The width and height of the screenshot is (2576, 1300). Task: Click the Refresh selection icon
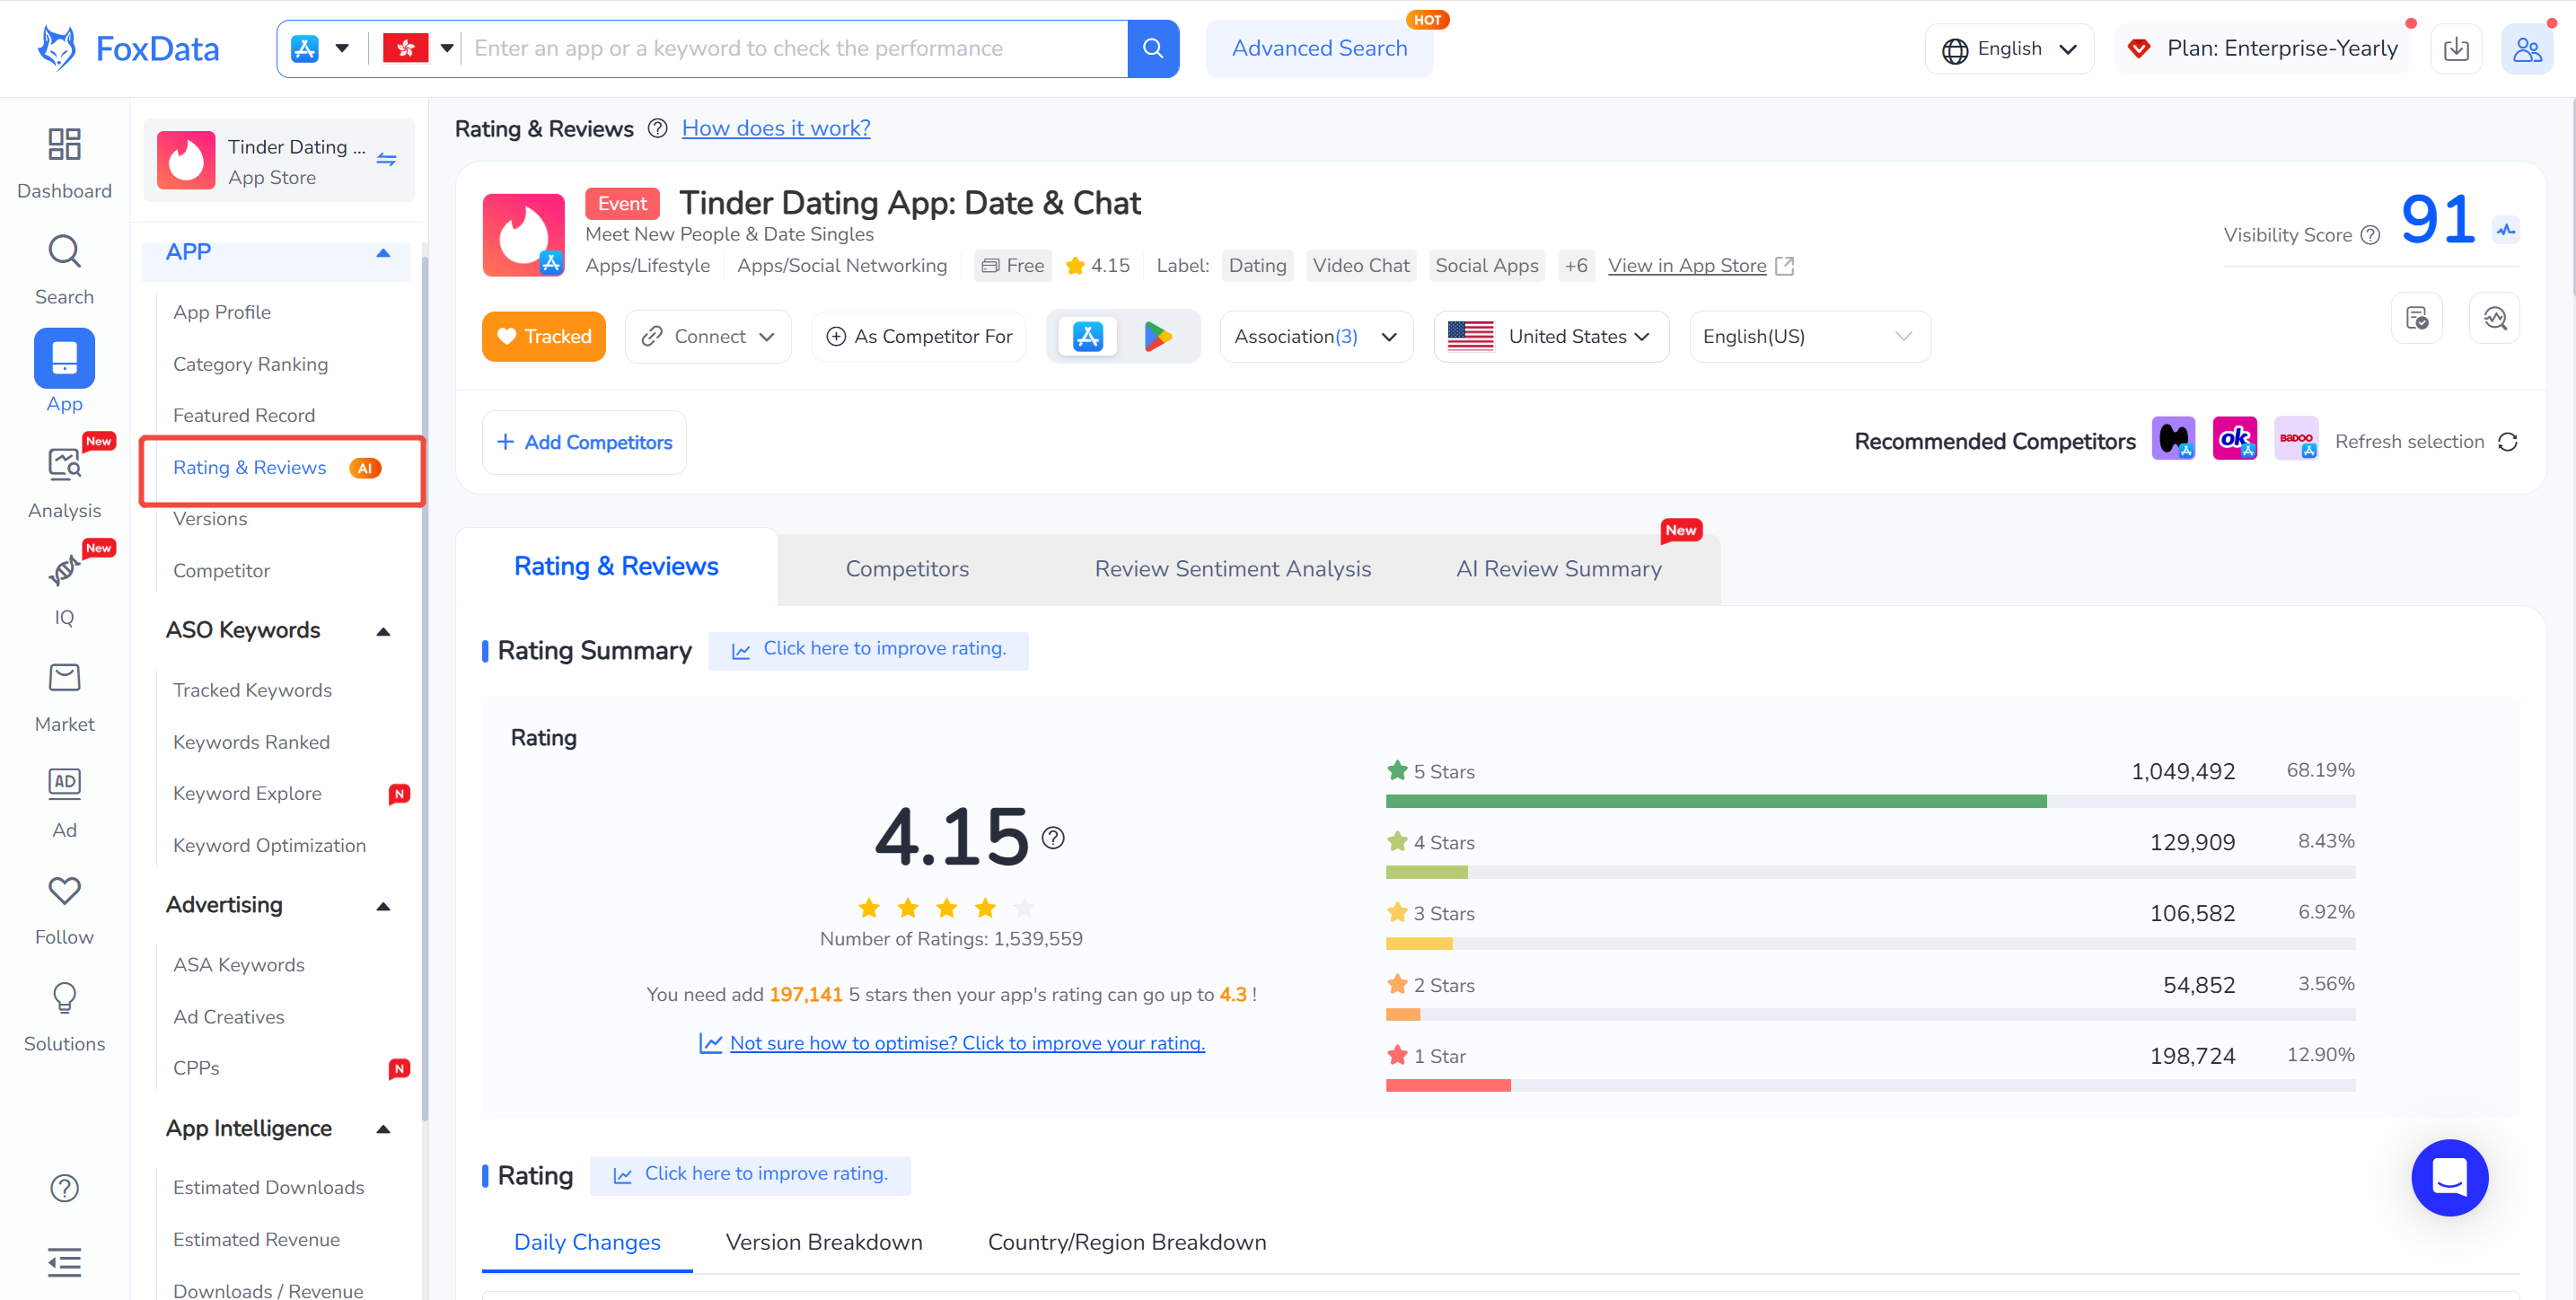2507,442
